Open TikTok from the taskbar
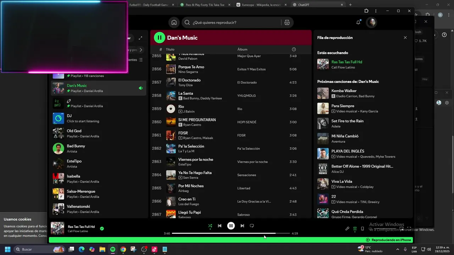Screen dimensions: 454x255 click(x=154, y=249)
